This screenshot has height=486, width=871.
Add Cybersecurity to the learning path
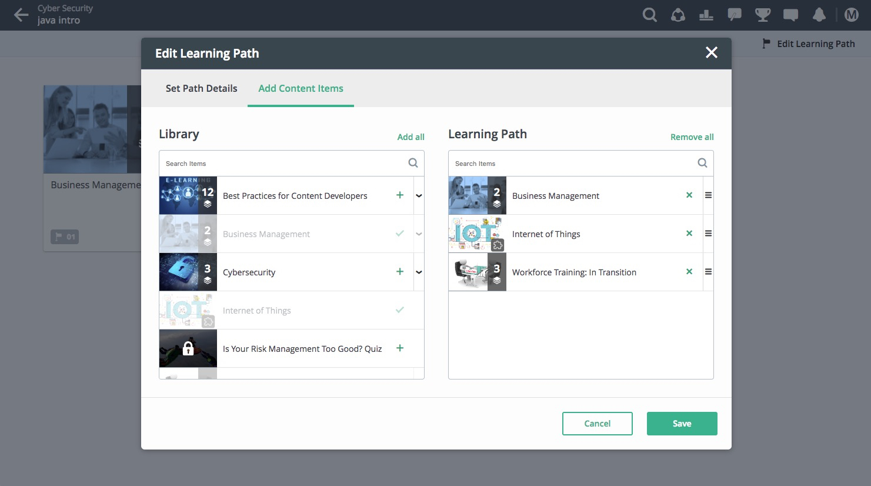click(x=400, y=272)
